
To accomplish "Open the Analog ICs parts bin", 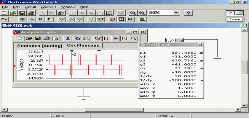I will coord(61,19).
